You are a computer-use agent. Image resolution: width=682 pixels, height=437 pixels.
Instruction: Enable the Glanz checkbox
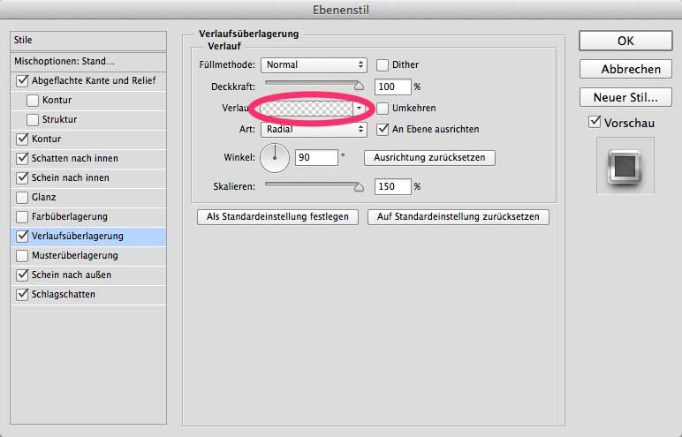22,198
